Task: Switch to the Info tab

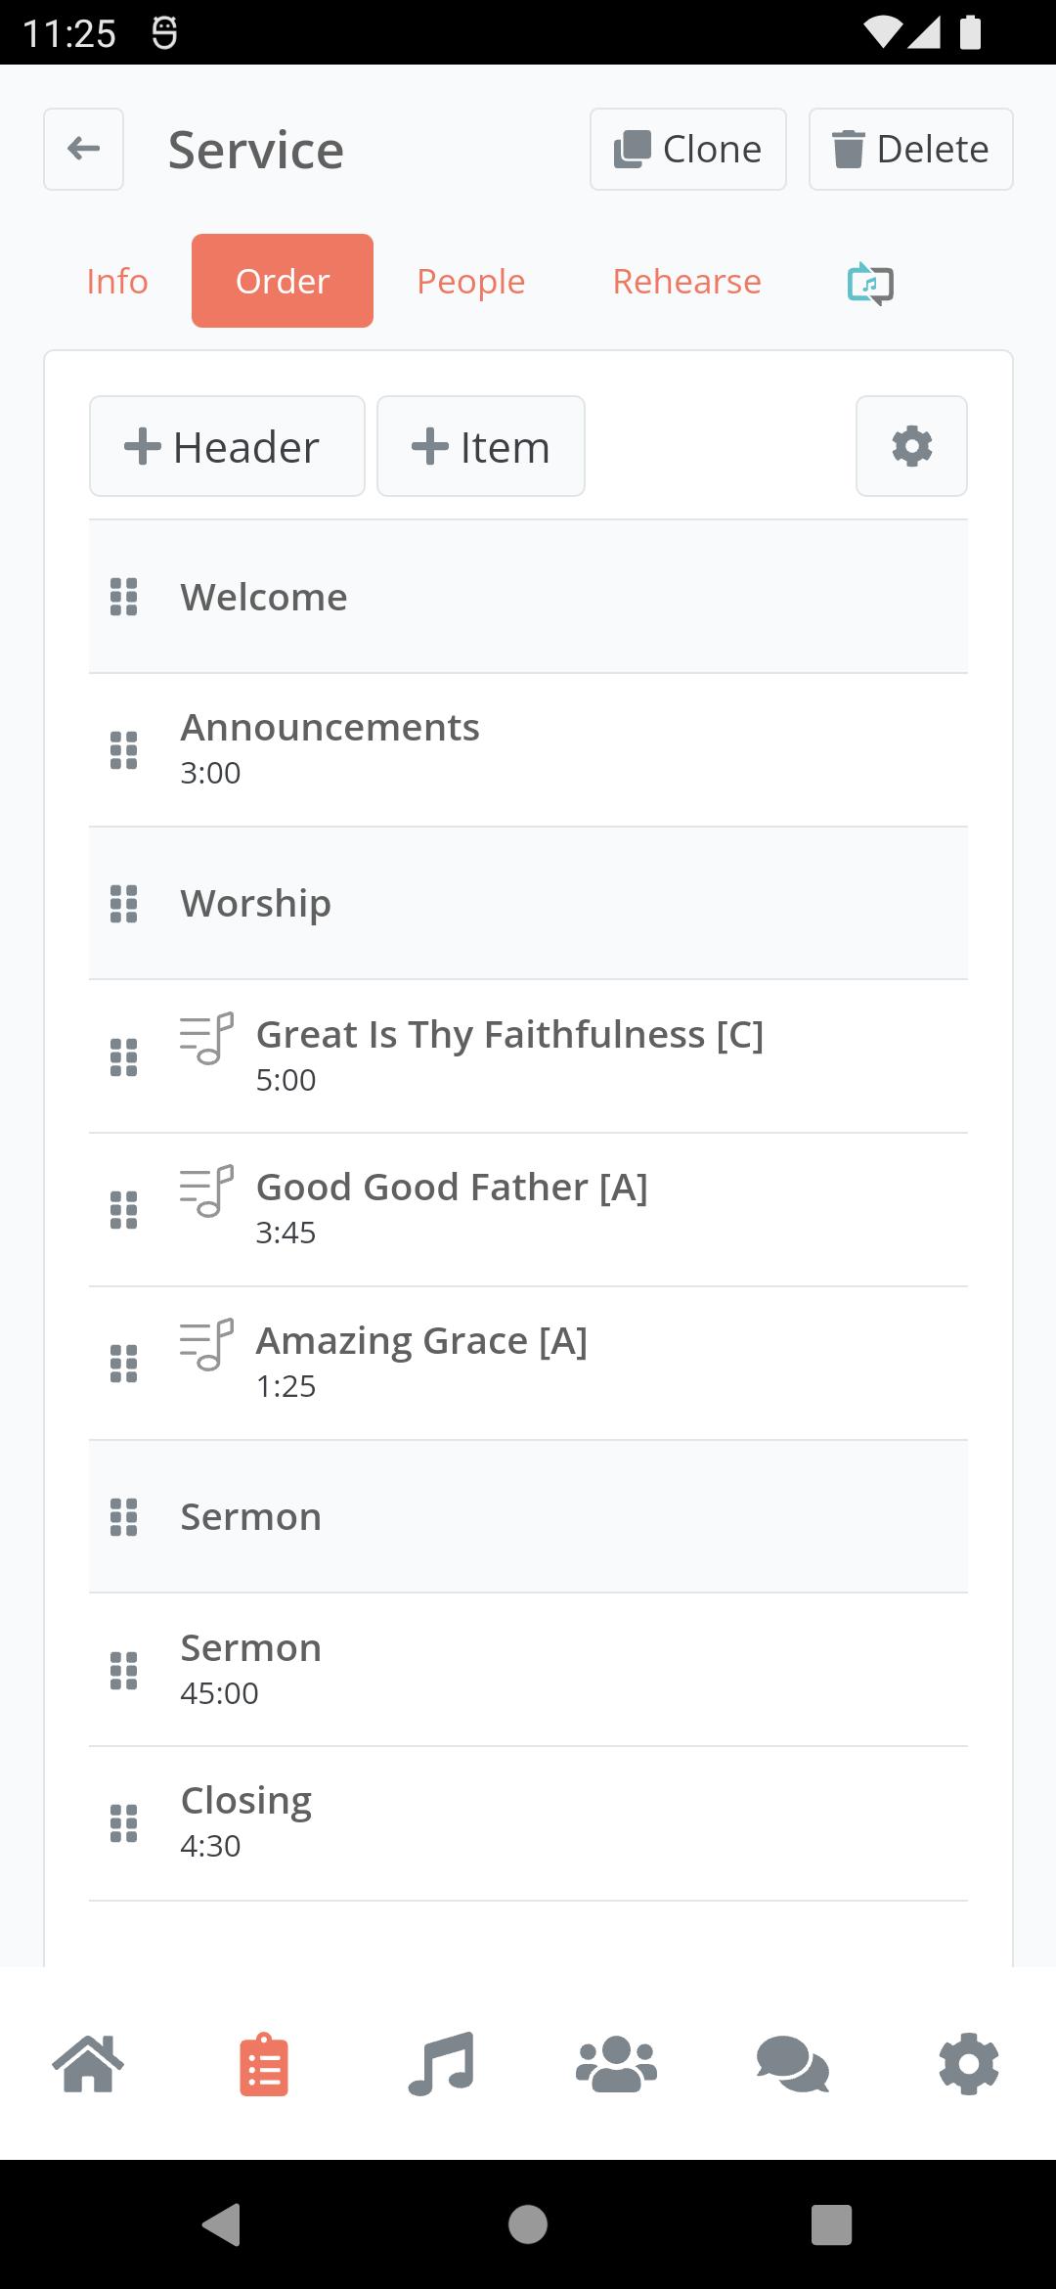Action: pyautogui.click(x=117, y=281)
